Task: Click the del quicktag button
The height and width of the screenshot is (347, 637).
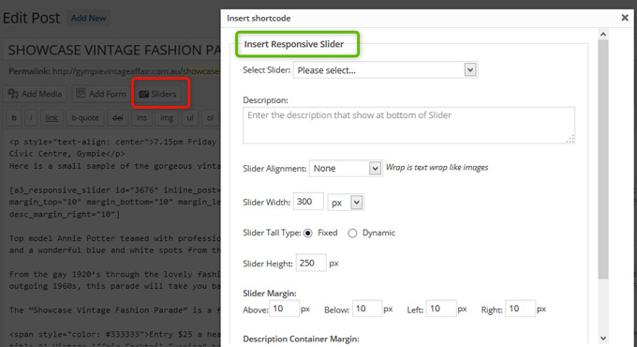Action: [118, 118]
